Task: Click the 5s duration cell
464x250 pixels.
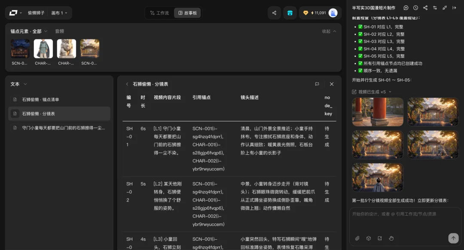Action: click(143, 184)
